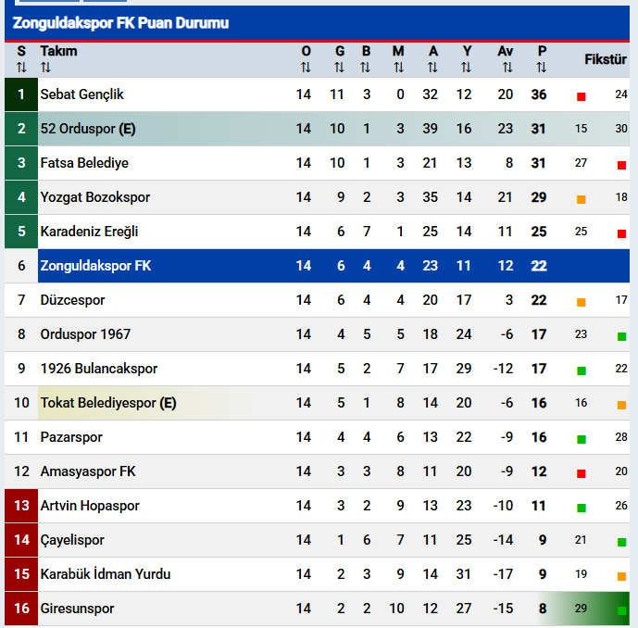The height and width of the screenshot is (628, 638).
Task: Click orange fixture square in Yozgat Bozokspor row
Action: (582, 199)
